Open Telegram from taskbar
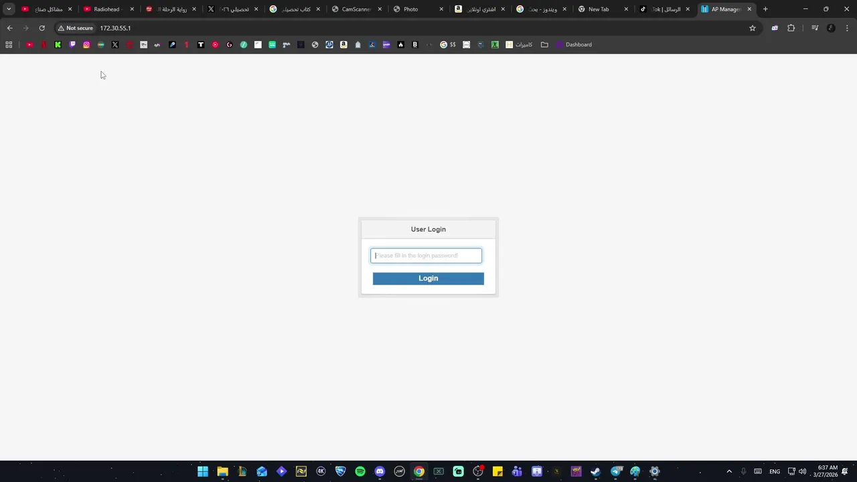The image size is (857, 482). point(615,471)
